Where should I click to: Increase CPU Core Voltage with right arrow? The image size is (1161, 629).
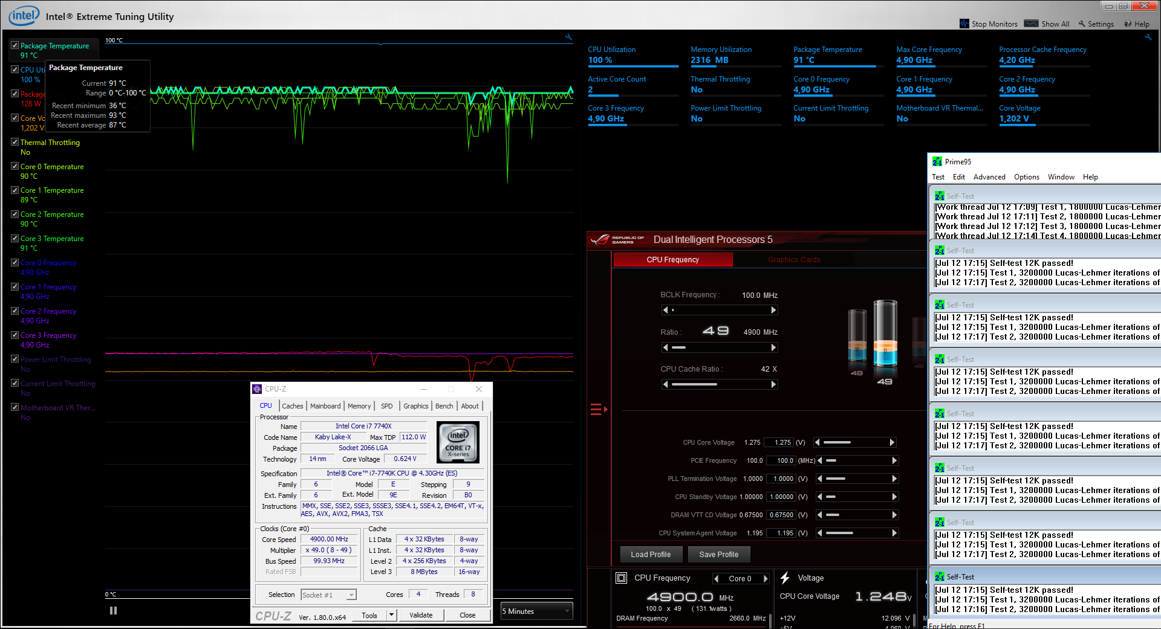pyautogui.click(x=892, y=442)
